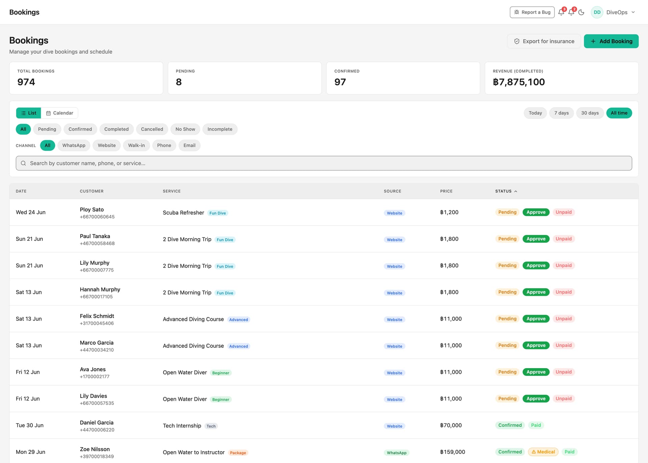Filter bookings by No Show status
648x463 pixels.
click(x=185, y=129)
